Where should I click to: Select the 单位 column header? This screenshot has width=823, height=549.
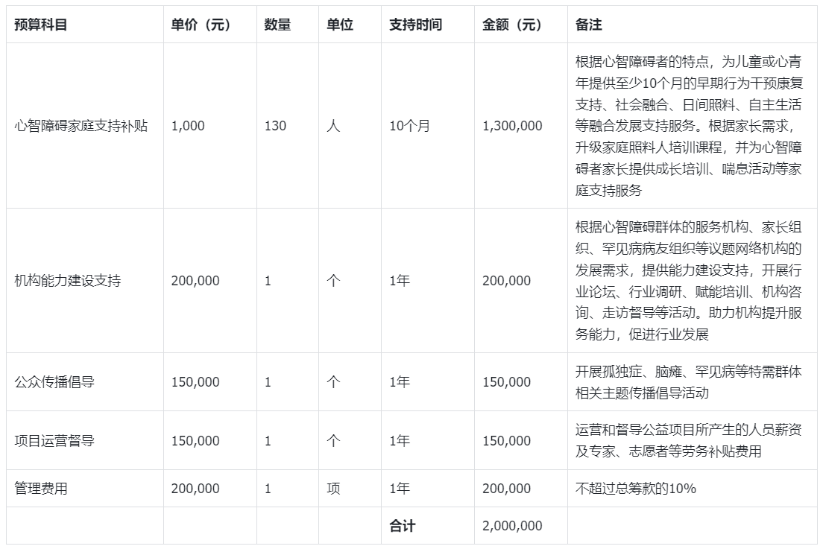[x=340, y=25]
